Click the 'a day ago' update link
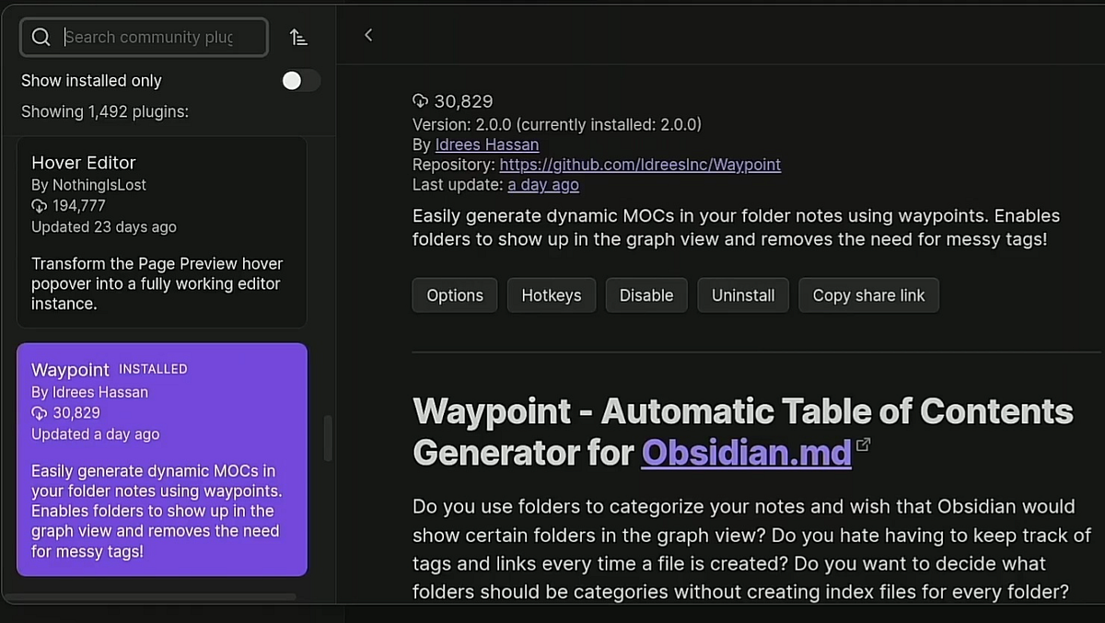The image size is (1105, 623). pyautogui.click(x=543, y=185)
